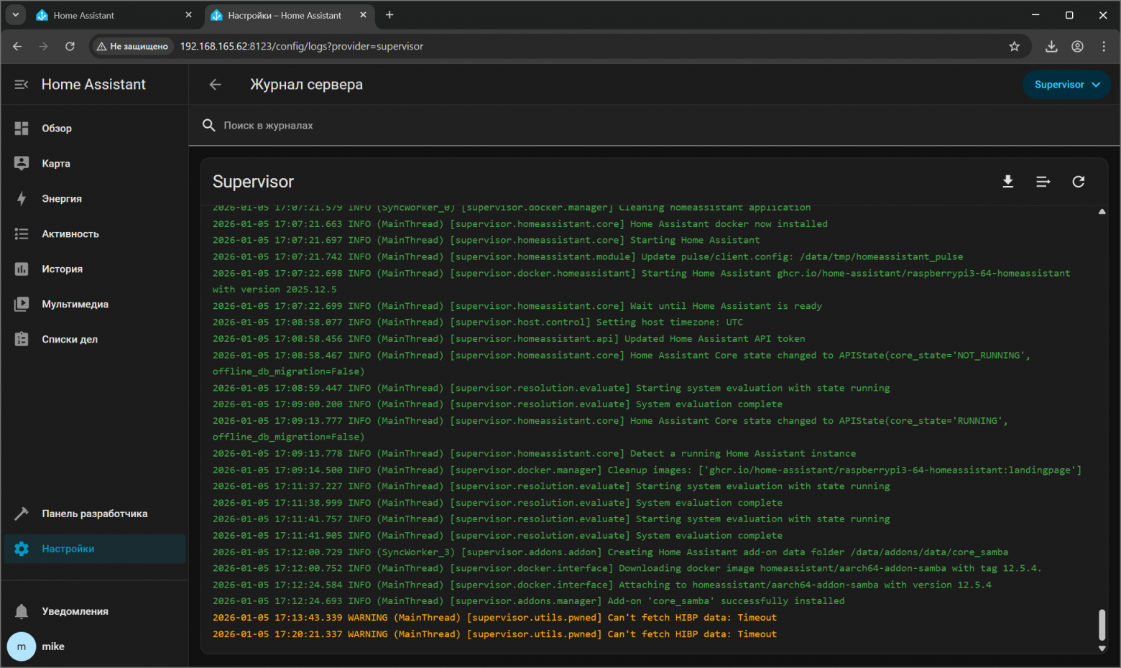Download the Supervisor log file
Viewport: 1121px width, 668px height.
point(1008,182)
